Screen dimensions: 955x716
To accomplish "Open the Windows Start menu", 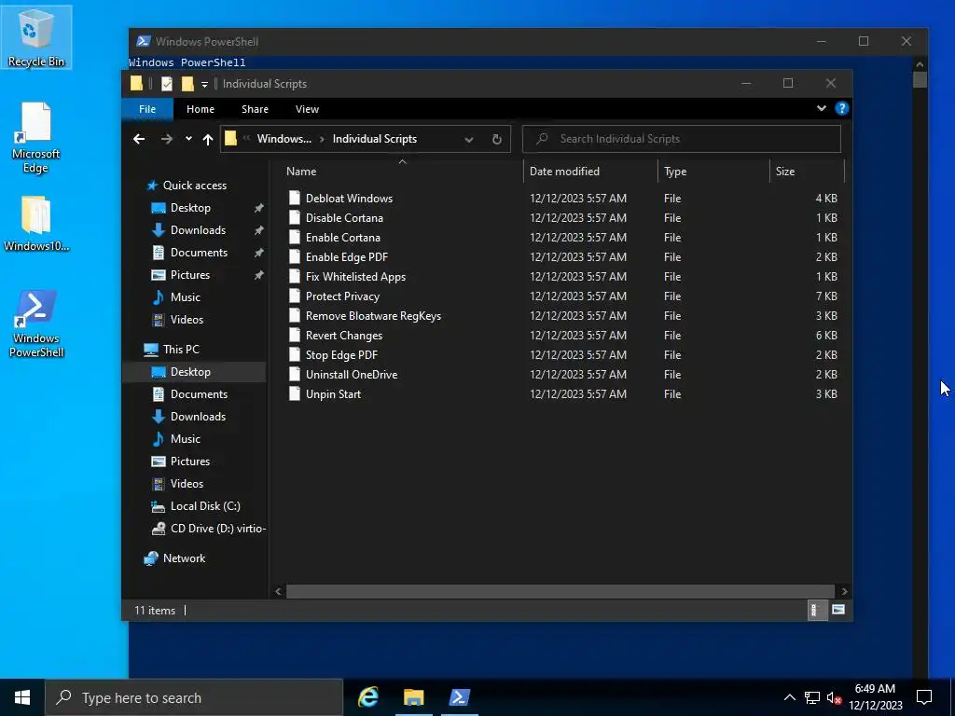I will click(x=22, y=697).
